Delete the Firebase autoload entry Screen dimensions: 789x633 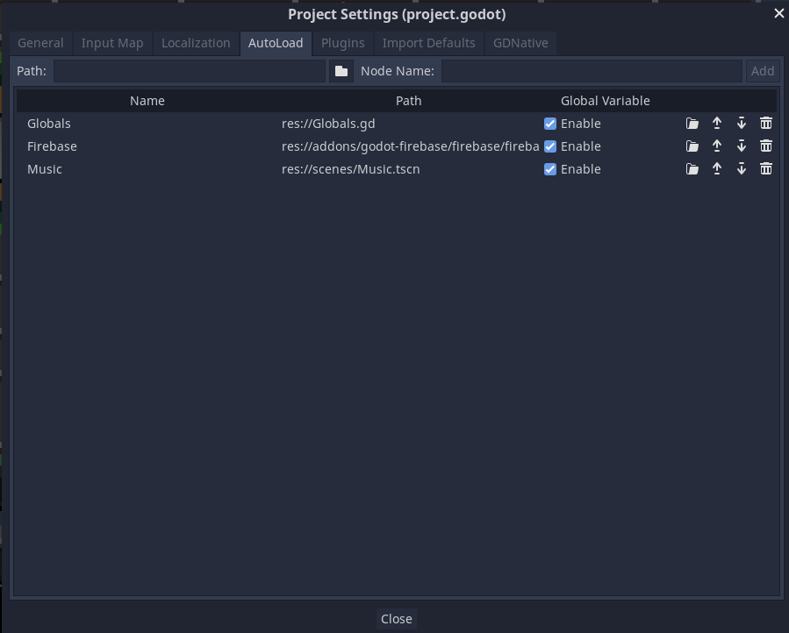[x=766, y=146]
